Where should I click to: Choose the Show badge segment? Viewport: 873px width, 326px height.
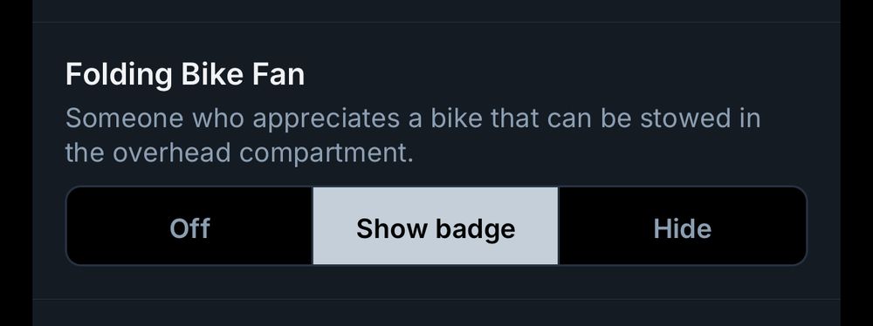(x=436, y=226)
